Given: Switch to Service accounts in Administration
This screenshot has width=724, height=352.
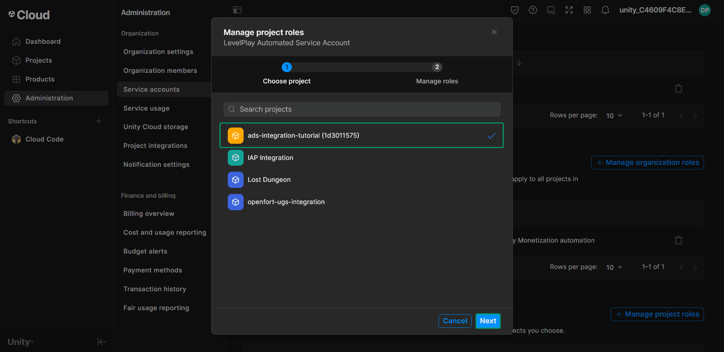Looking at the screenshot, I should coord(151,89).
